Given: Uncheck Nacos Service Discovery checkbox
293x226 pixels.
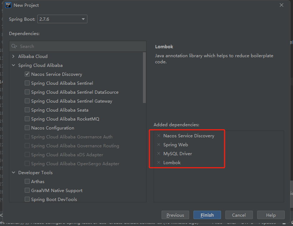Looking at the screenshot, I should click(27, 74).
